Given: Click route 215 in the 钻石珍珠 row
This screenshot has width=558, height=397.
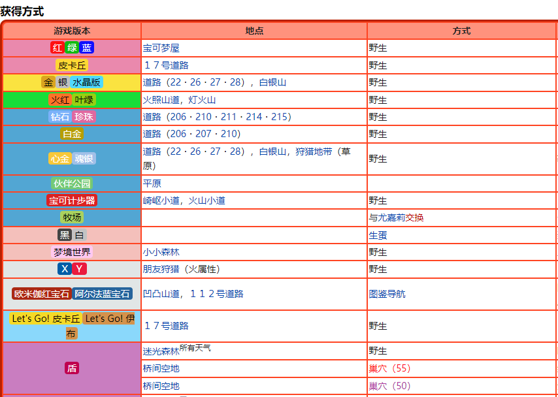Looking at the screenshot, I should coord(278,117).
